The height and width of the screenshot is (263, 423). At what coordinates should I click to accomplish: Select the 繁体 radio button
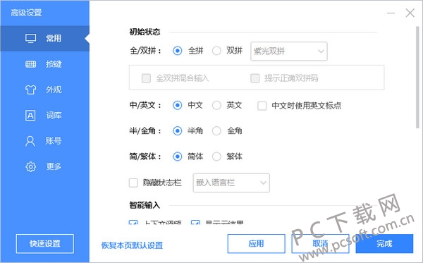pyautogui.click(x=216, y=157)
